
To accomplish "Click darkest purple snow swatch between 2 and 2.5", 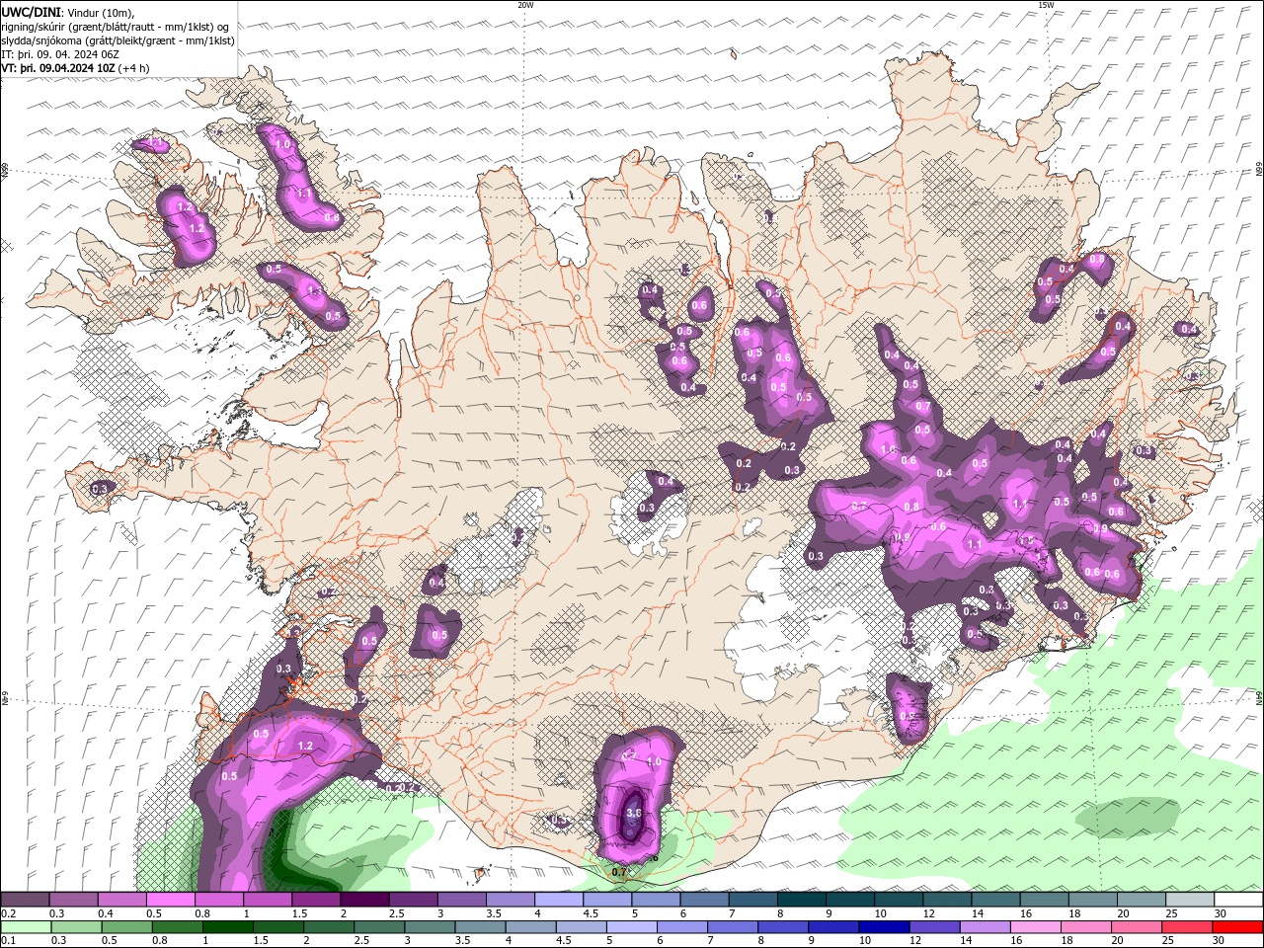I will pos(364,899).
